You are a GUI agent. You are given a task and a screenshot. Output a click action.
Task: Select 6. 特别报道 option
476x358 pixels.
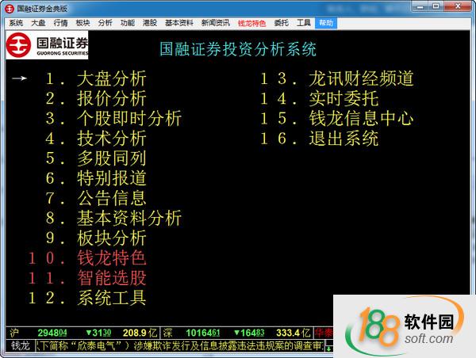click(96, 178)
